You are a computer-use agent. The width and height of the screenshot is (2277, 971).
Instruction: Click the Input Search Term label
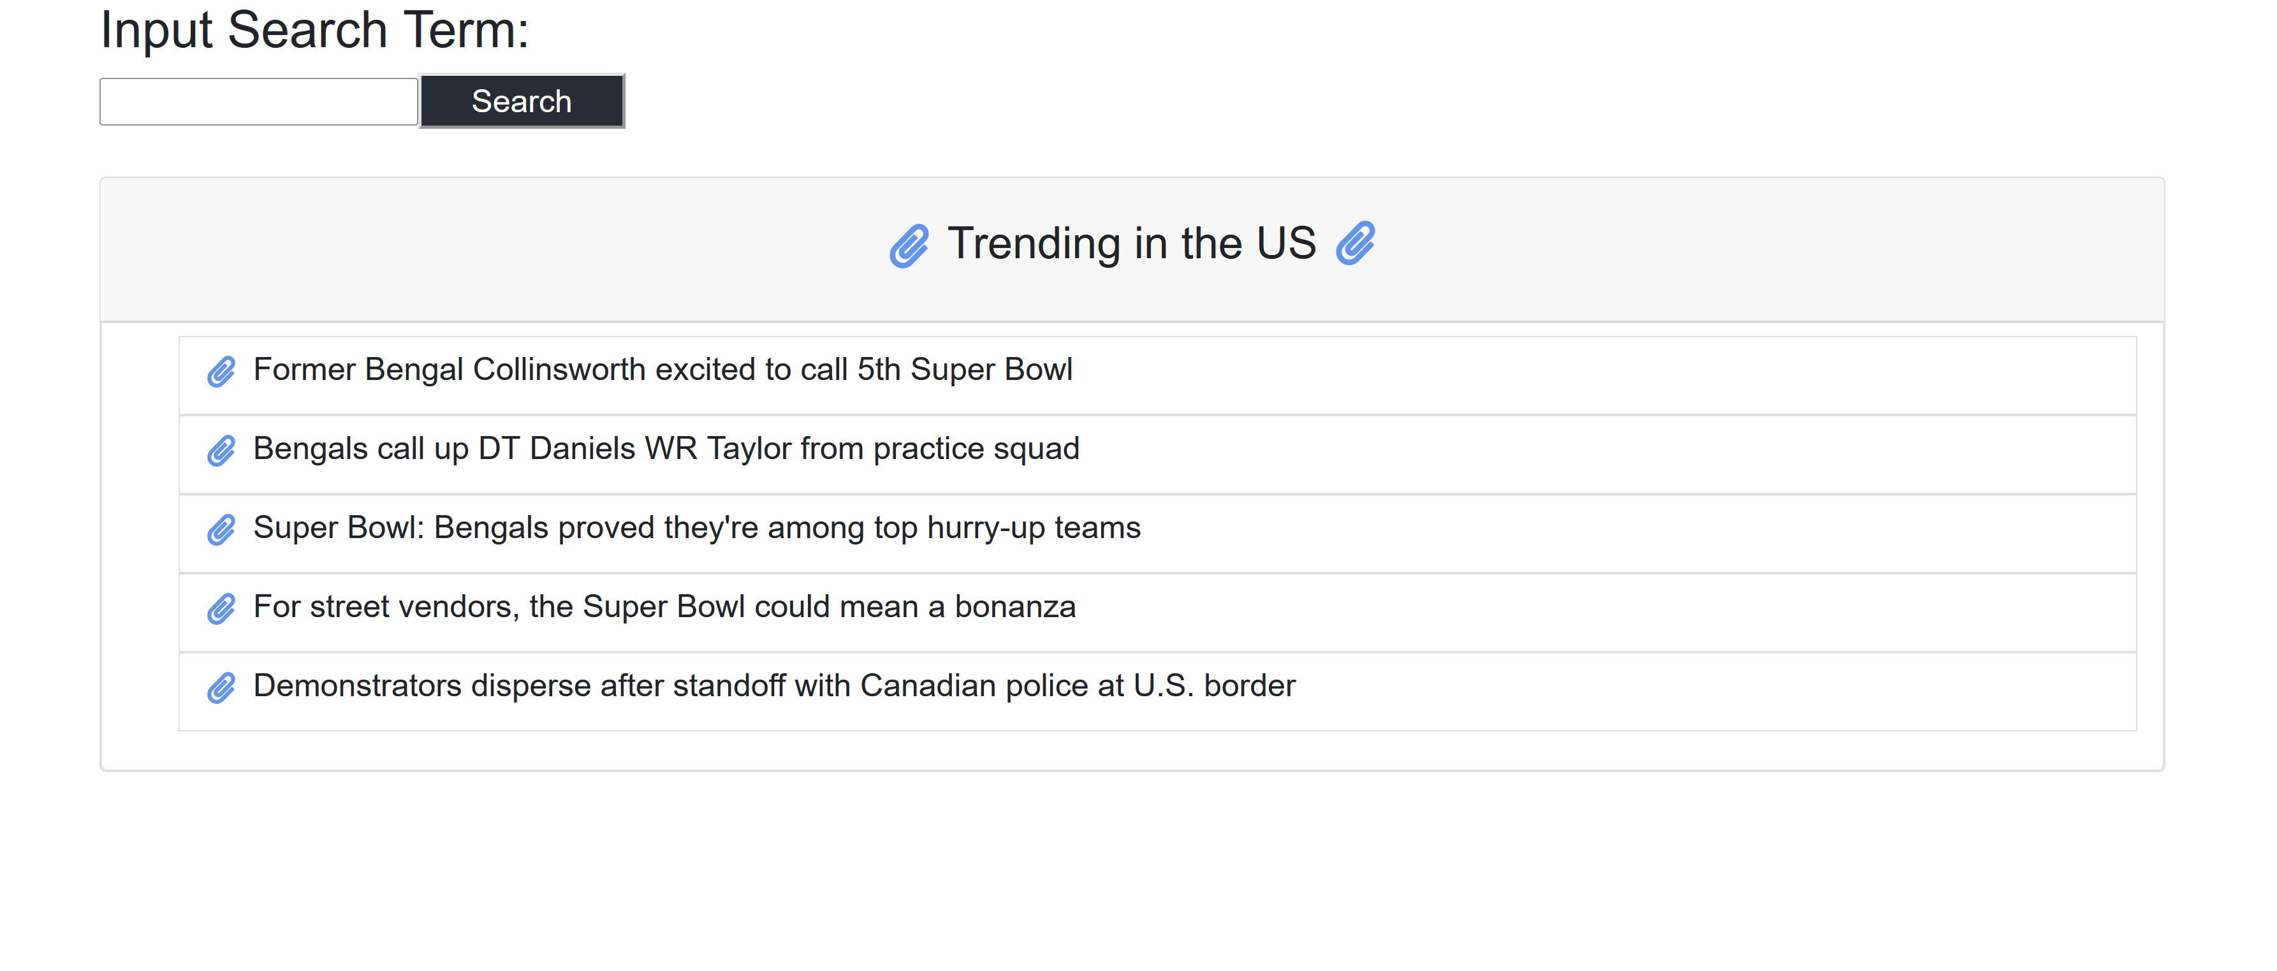[x=314, y=30]
